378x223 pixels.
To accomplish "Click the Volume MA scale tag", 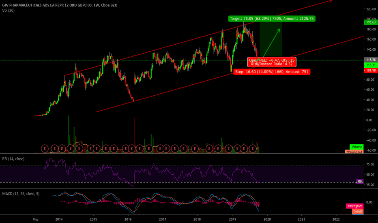I will pos(354,152).
